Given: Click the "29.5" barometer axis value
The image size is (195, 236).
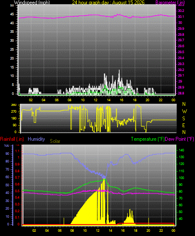Looking at the screenshot, I should 181,52.
